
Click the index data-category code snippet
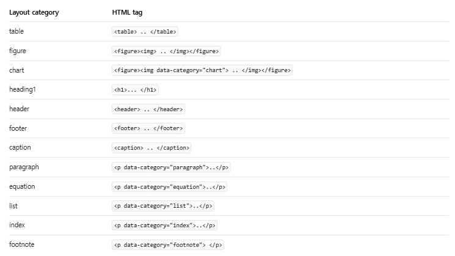tap(164, 225)
